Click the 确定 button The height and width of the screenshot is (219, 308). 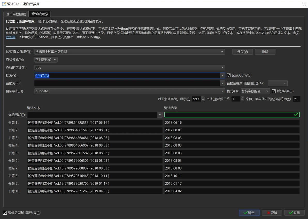pos(249,213)
